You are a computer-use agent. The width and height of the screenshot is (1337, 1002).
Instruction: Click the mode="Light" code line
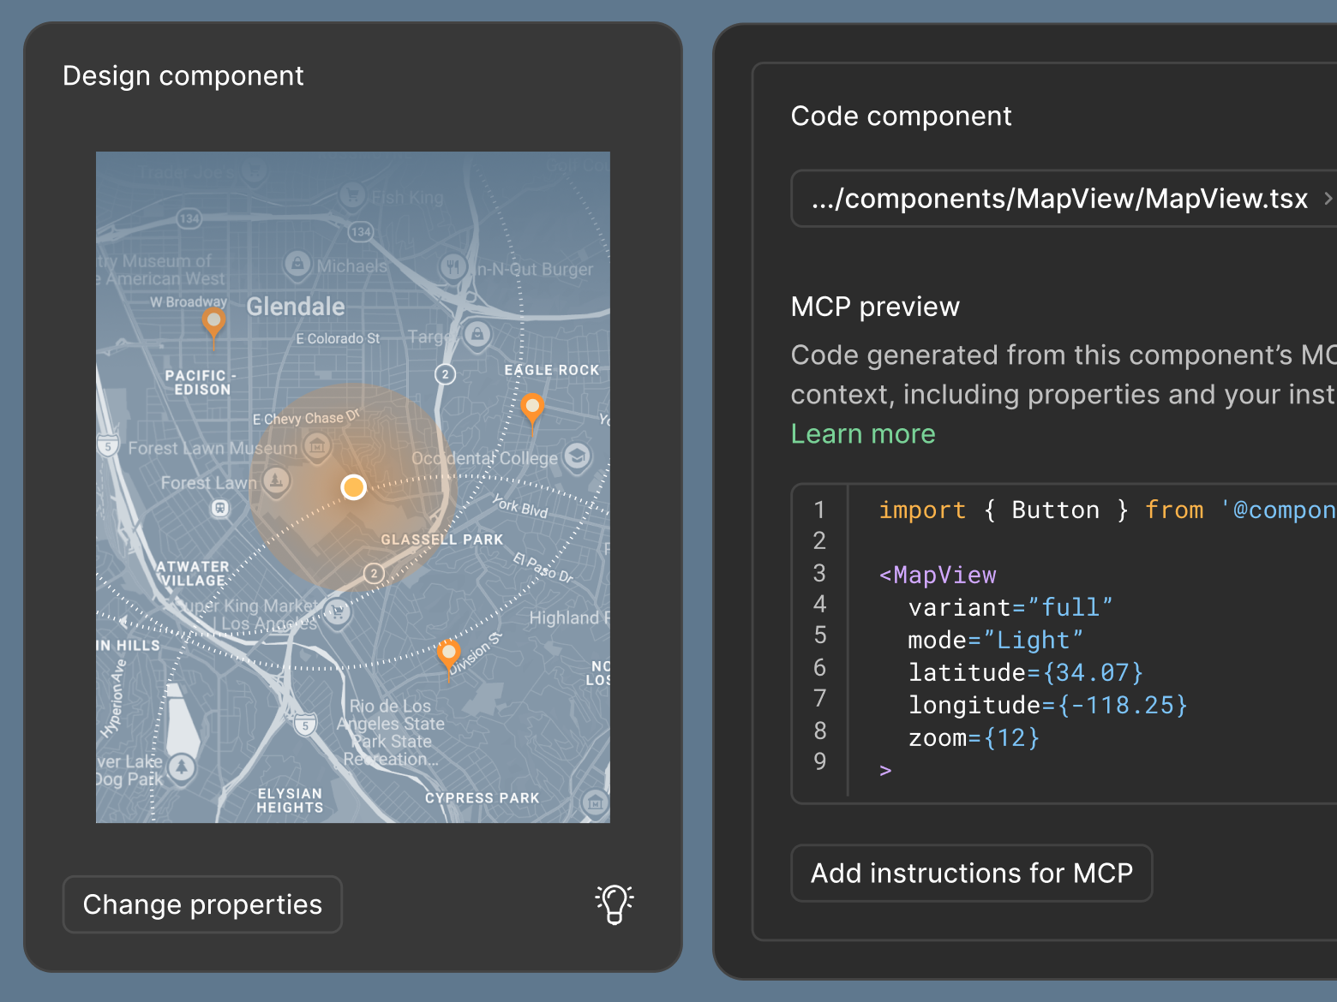(x=996, y=640)
